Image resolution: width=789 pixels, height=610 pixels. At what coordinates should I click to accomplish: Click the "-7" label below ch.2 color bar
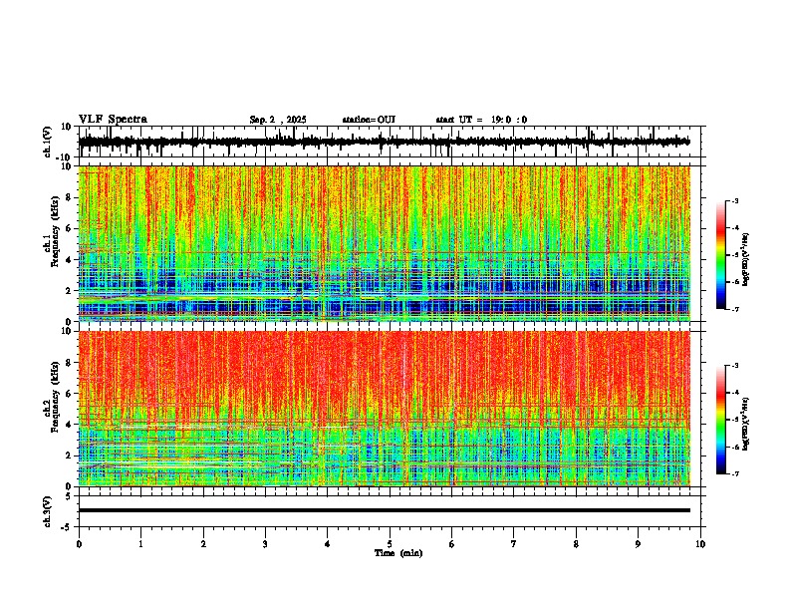click(734, 473)
